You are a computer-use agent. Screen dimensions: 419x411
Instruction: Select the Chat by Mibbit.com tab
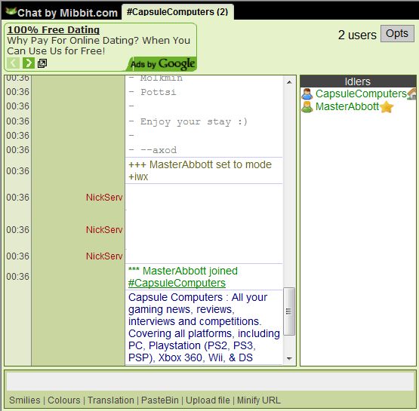(62, 13)
